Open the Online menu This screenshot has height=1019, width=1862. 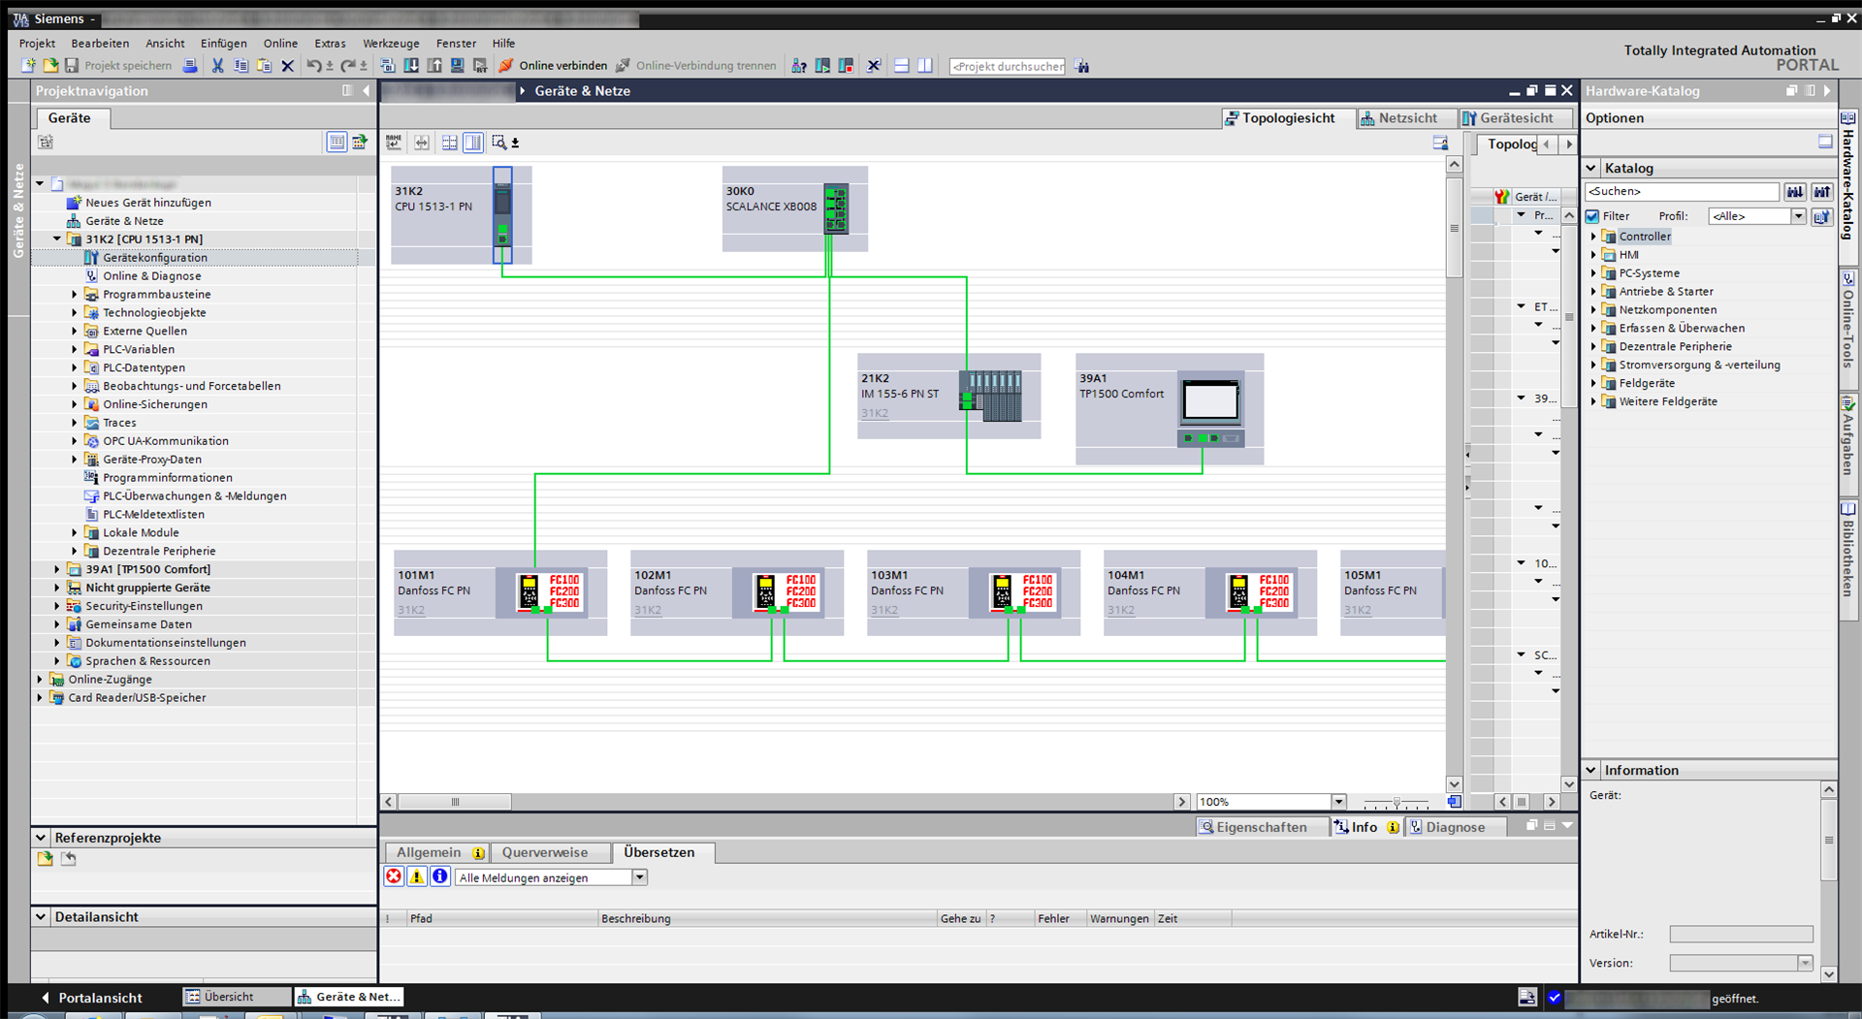[x=280, y=44]
